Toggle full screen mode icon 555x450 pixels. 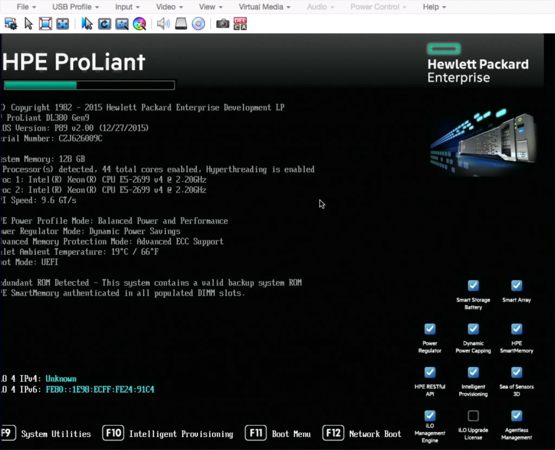46,24
